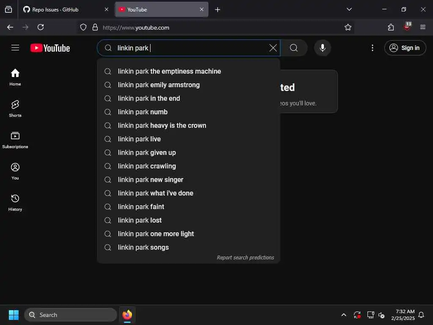This screenshot has width=433, height=325.
Task: Open the YouTube guide hamburger menu
Action: pos(15,48)
